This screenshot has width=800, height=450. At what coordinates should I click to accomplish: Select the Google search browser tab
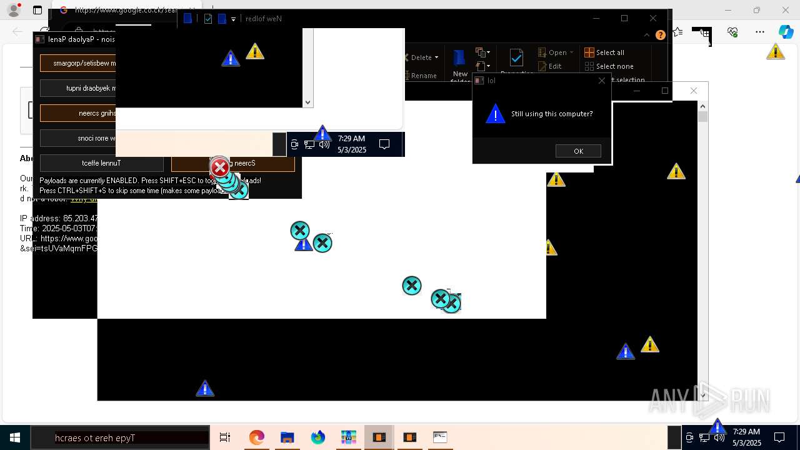click(x=119, y=10)
